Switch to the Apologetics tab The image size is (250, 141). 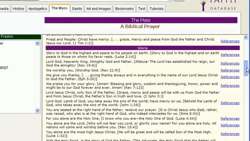(x=37, y=9)
